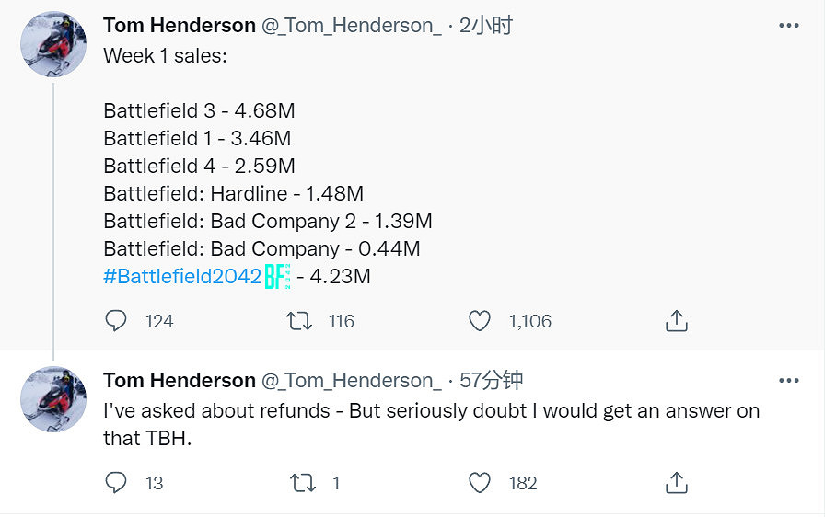Share the Week 1 sales tweet
The width and height of the screenshot is (836, 517).
tap(677, 321)
